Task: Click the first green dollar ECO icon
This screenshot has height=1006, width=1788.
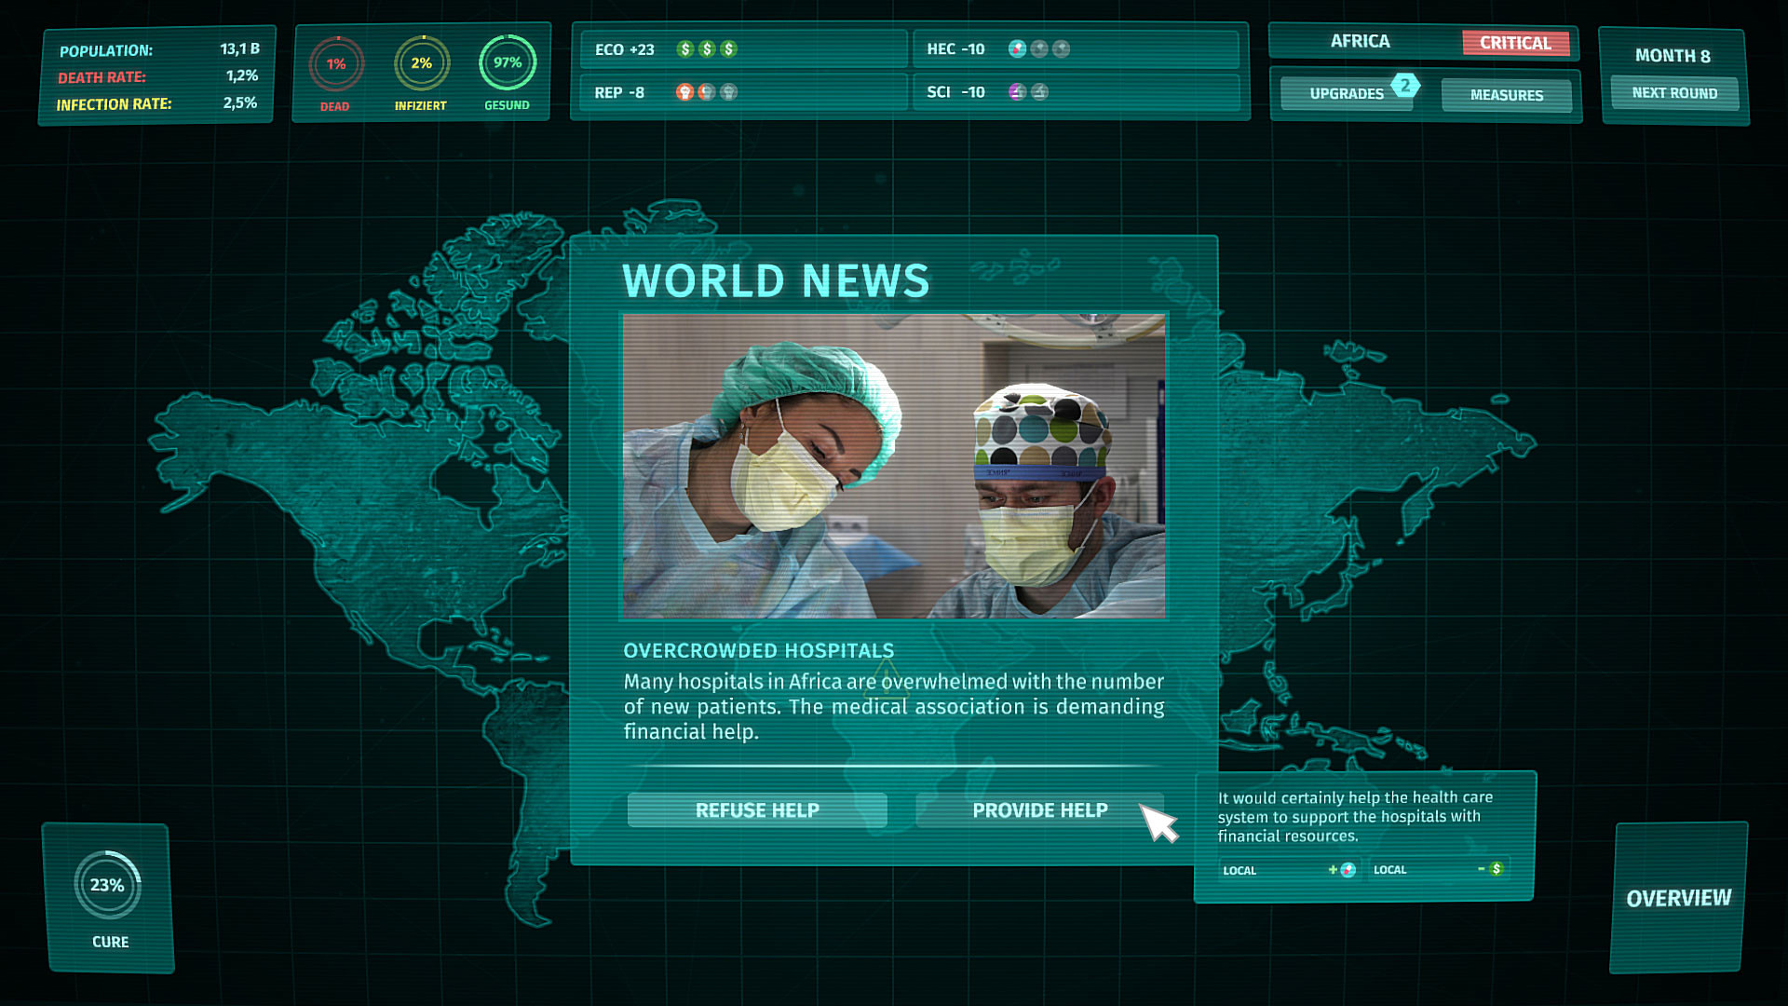Action: coord(685,49)
